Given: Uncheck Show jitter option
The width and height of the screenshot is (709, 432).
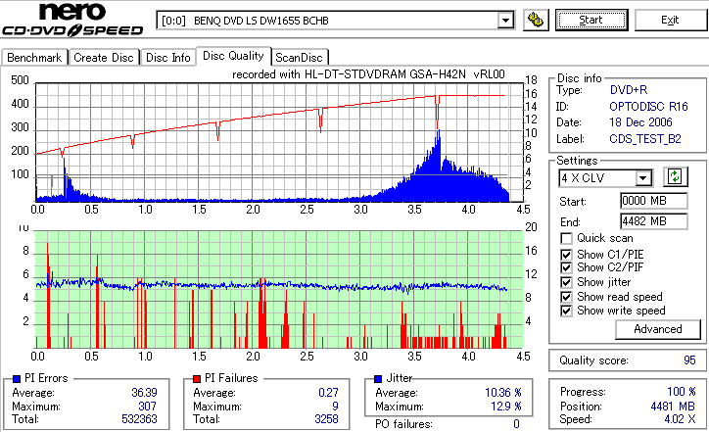Looking at the screenshot, I should (x=566, y=282).
